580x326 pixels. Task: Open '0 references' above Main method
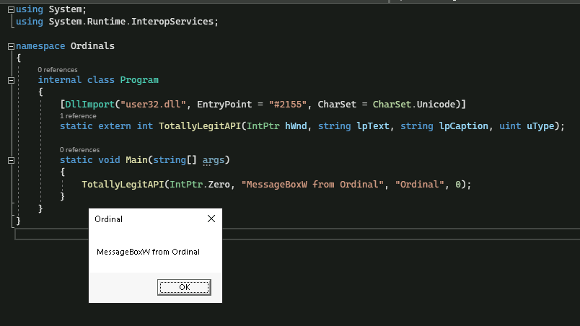[79, 150]
